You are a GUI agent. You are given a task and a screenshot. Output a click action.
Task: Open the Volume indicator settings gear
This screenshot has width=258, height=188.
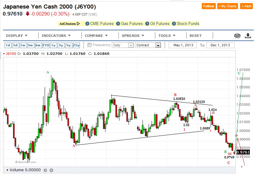coord(45,170)
